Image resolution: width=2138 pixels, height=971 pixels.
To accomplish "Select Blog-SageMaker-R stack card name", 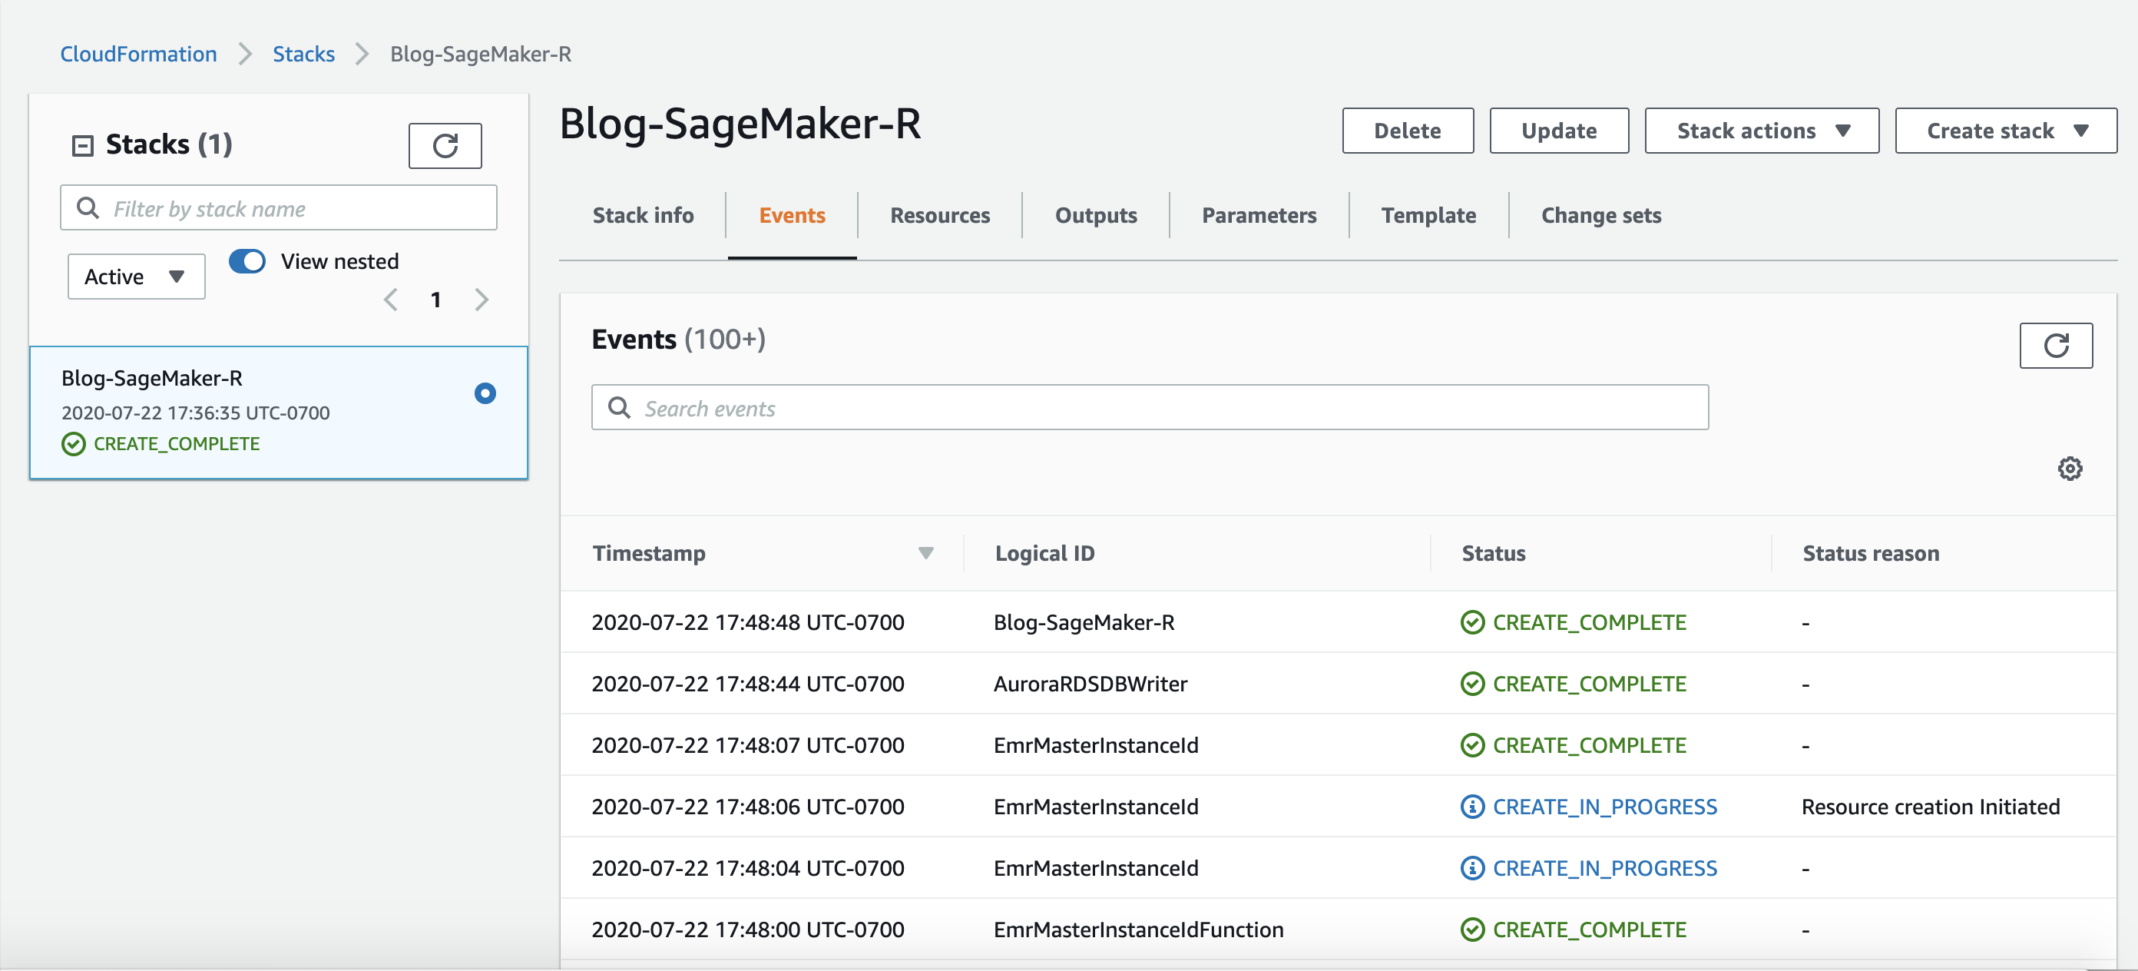I will point(152,379).
